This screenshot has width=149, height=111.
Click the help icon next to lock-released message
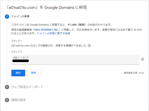(89, 46)
